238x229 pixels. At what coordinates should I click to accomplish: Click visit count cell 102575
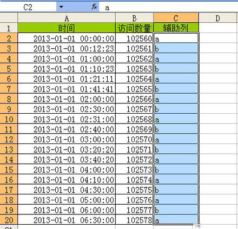134,189
